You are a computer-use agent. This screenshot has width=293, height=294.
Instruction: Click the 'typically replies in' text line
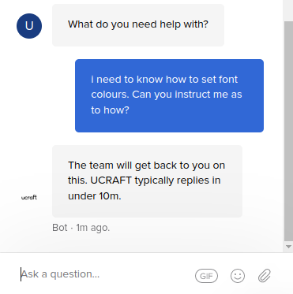pyautogui.click(x=178, y=180)
